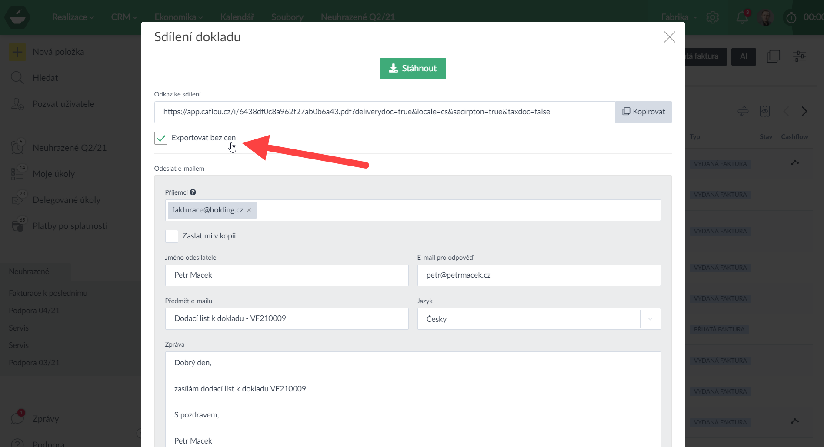
Task: Click the green Stáhnout download button
Action: 413,69
